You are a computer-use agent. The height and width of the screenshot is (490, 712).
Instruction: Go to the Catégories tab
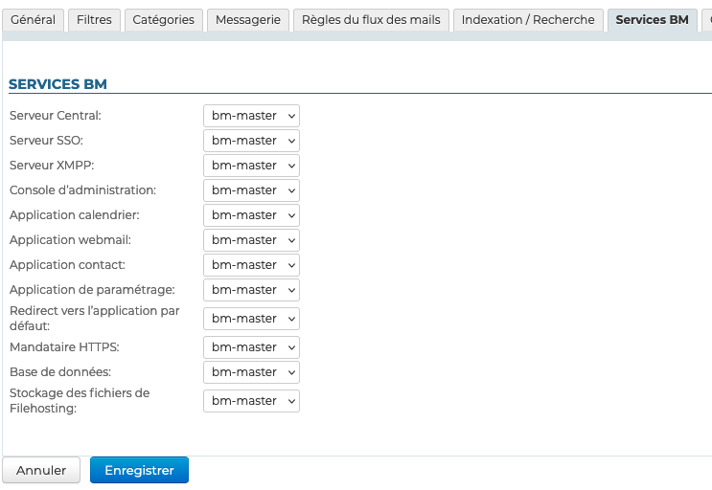tap(163, 20)
